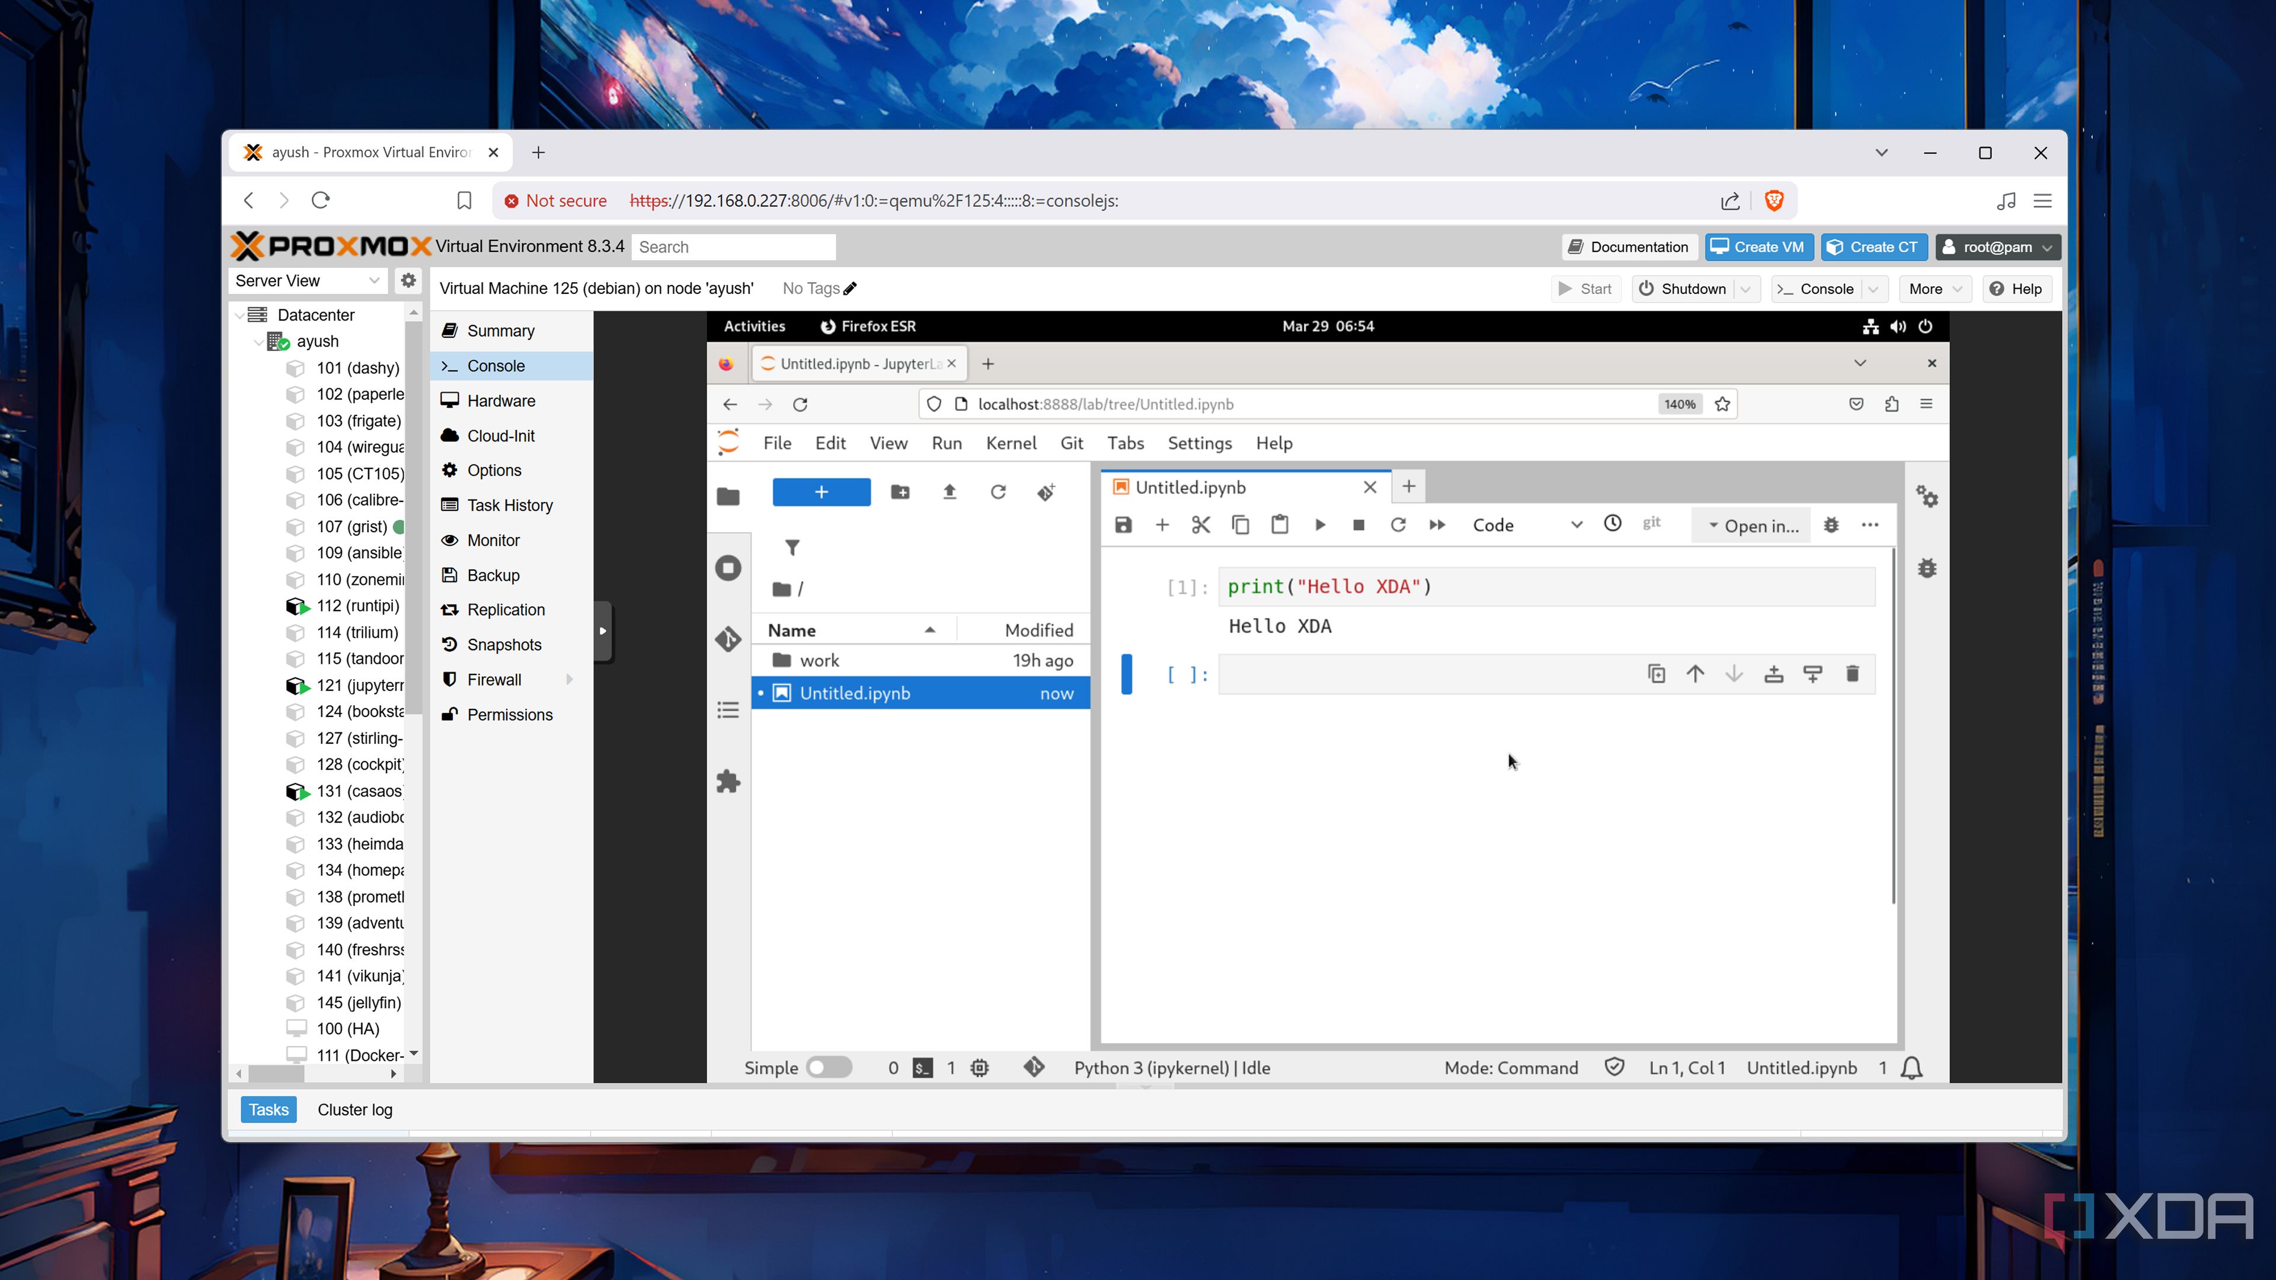Open the debugger bug icon

click(x=1831, y=524)
